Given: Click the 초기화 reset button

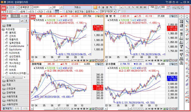Looking at the screenshot, I should click(69, 12).
